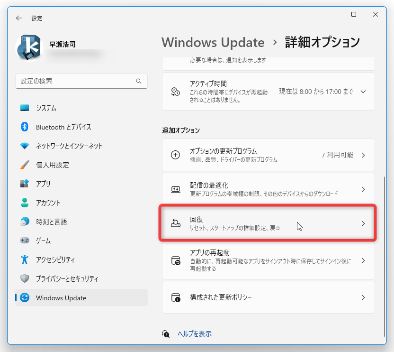394x352 pixels.
Task: Click the search magnifier icon
Action: coord(139,81)
